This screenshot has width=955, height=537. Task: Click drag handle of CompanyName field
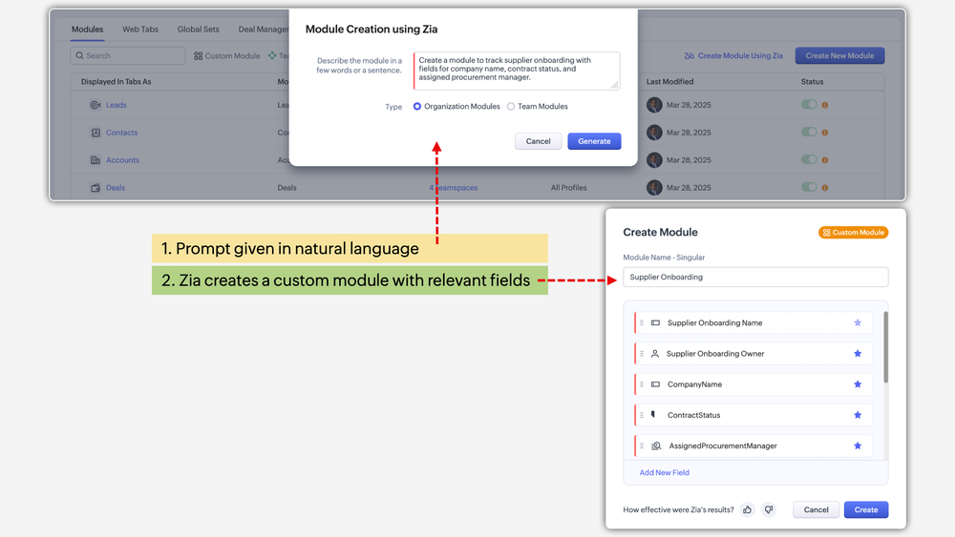pyautogui.click(x=642, y=384)
